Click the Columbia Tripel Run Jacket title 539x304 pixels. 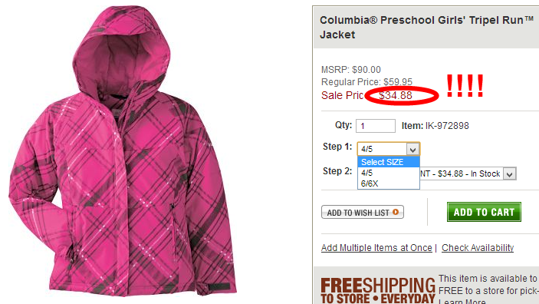coord(426,27)
